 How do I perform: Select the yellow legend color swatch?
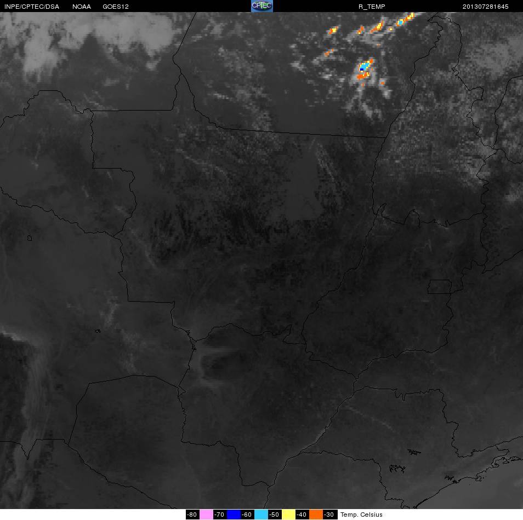(288, 515)
